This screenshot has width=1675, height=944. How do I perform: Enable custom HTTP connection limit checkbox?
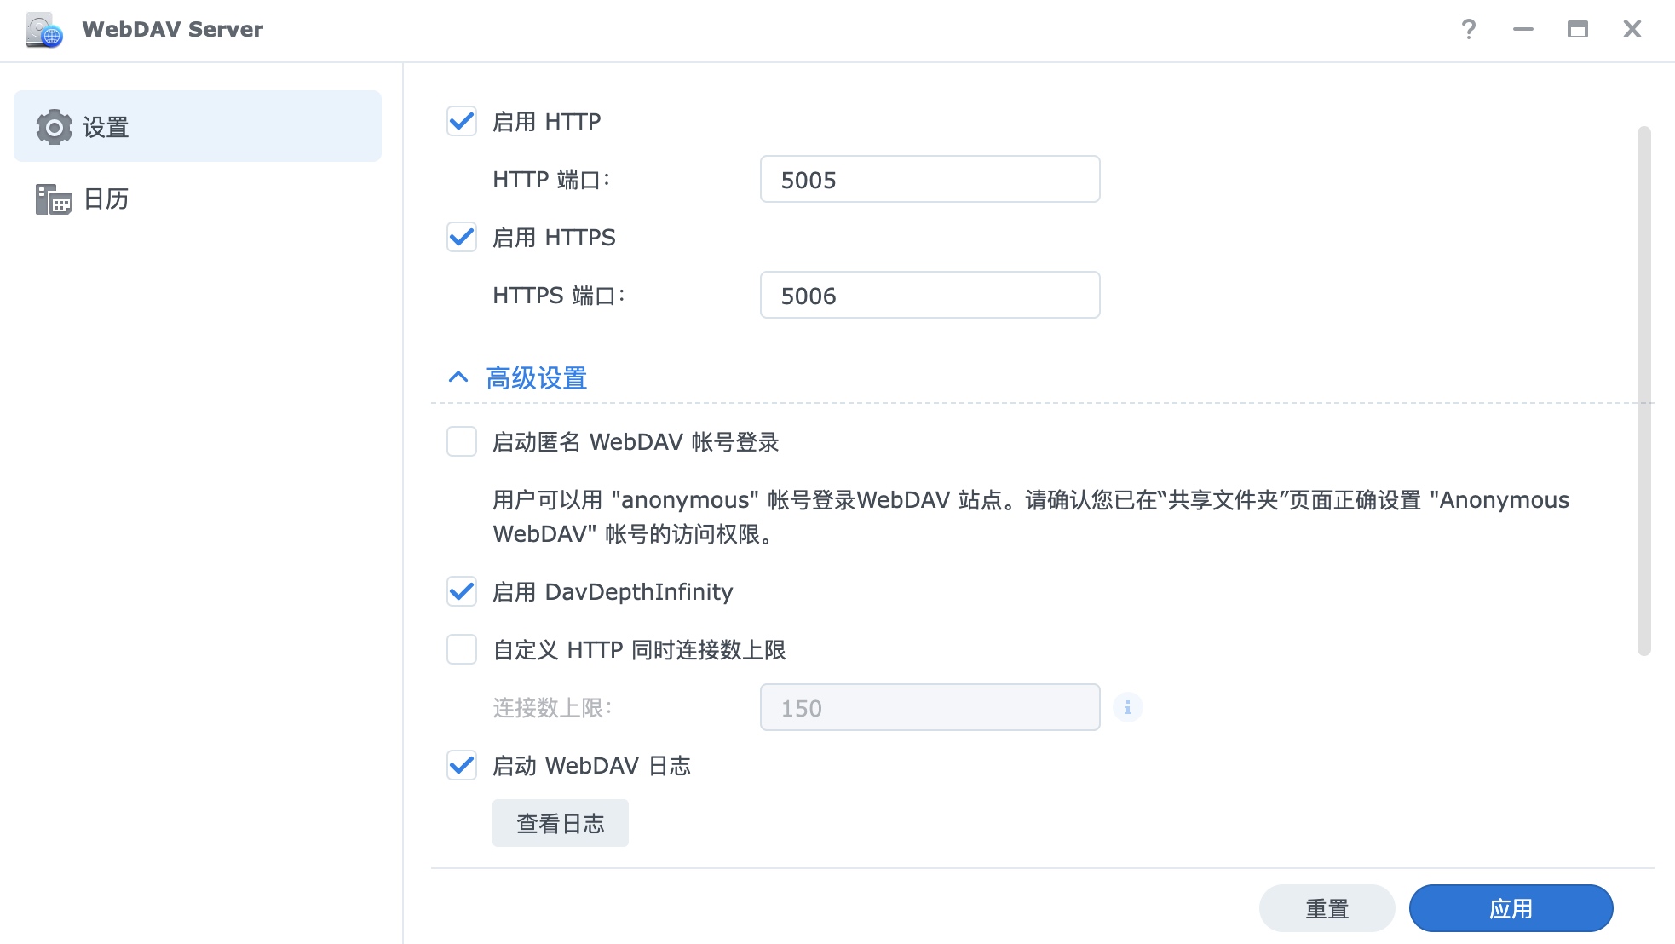[x=462, y=649]
